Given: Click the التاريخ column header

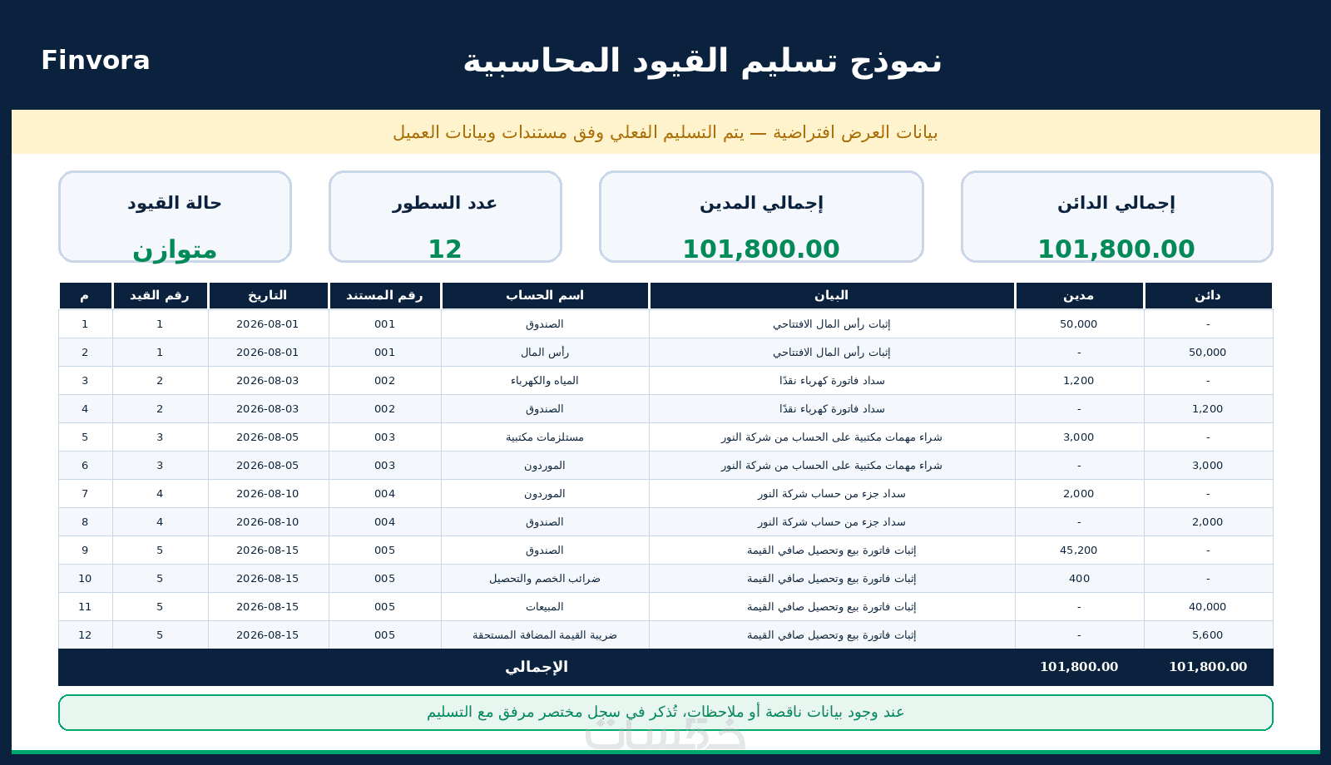Looking at the screenshot, I should tap(268, 296).
